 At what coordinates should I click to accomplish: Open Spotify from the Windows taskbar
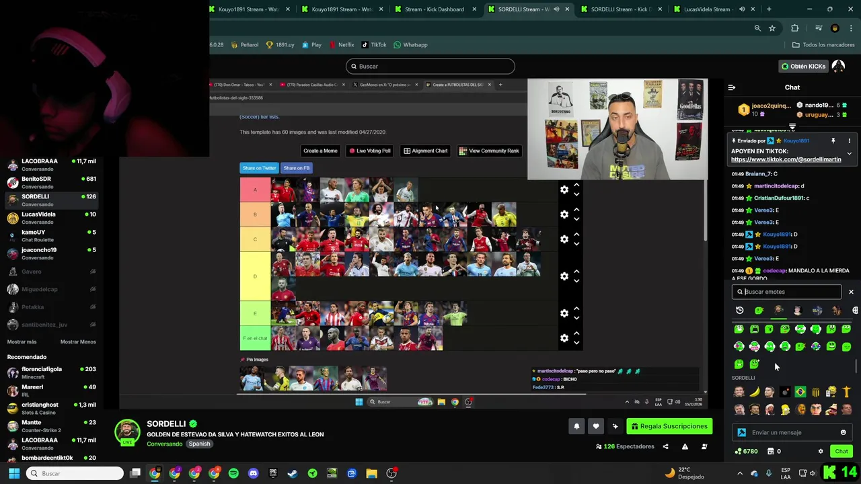click(233, 473)
